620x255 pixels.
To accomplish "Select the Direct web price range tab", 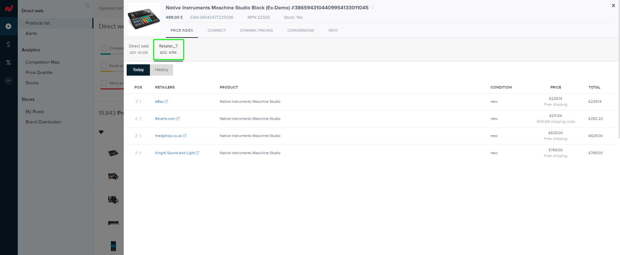I will point(139,49).
